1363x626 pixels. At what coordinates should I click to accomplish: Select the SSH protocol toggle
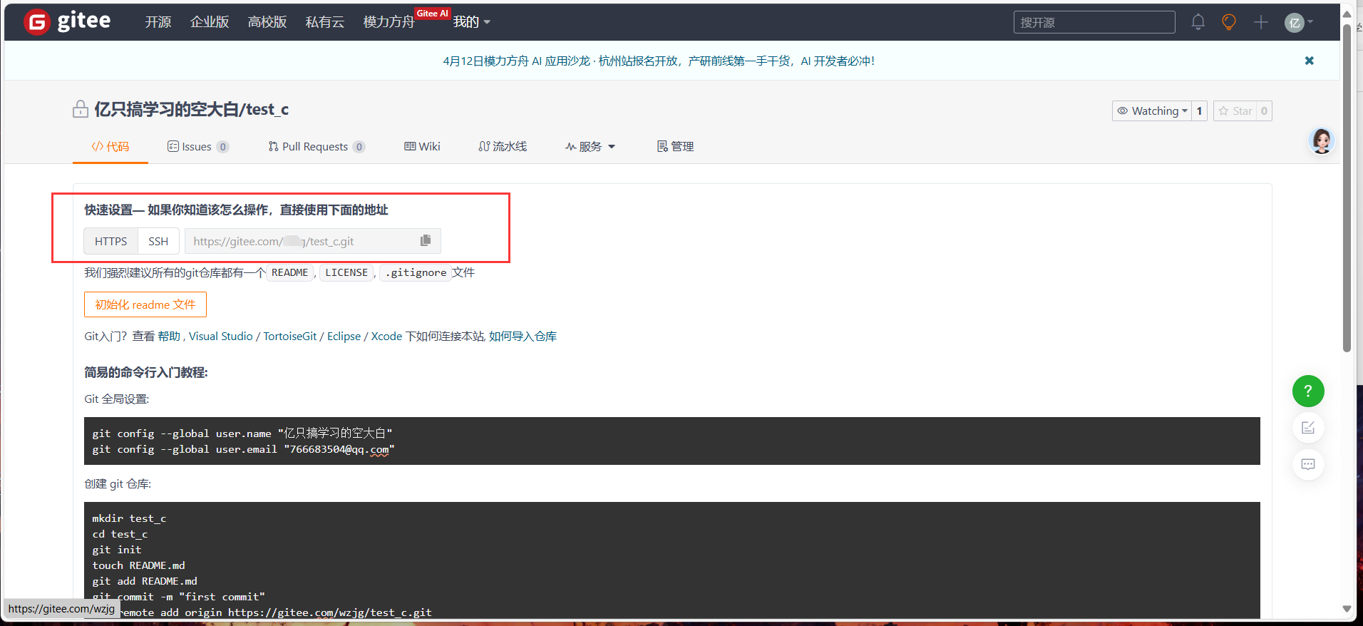point(158,241)
